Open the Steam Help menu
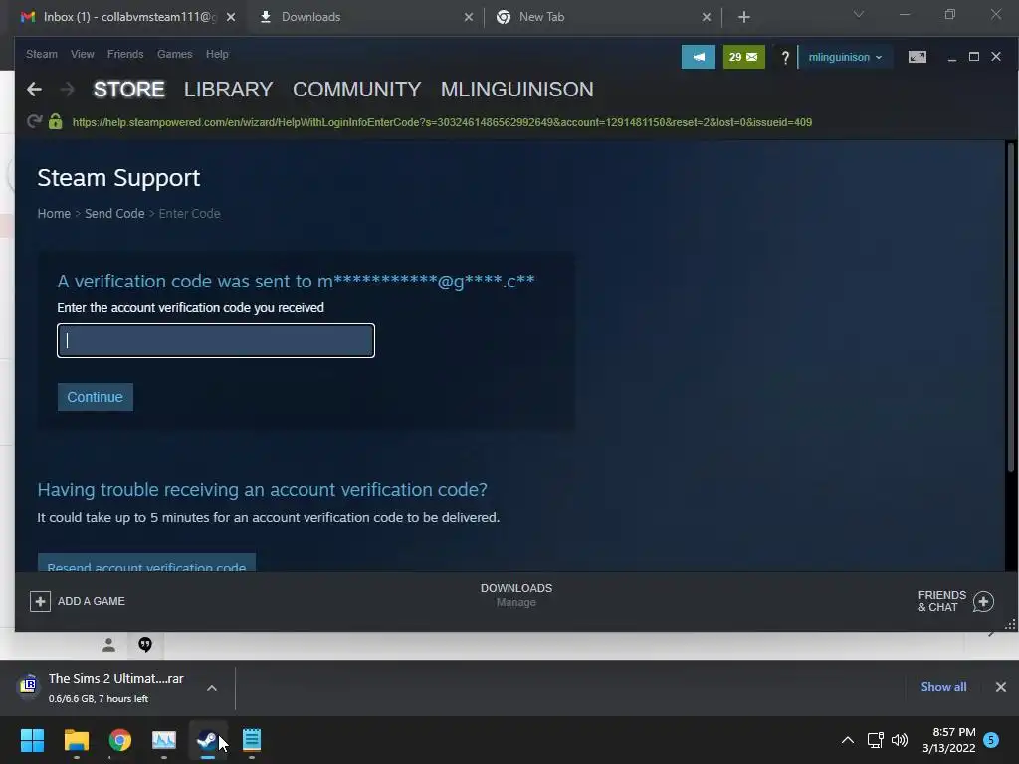Image resolution: width=1019 pixels, height=764 pixels. coord(217,54)
